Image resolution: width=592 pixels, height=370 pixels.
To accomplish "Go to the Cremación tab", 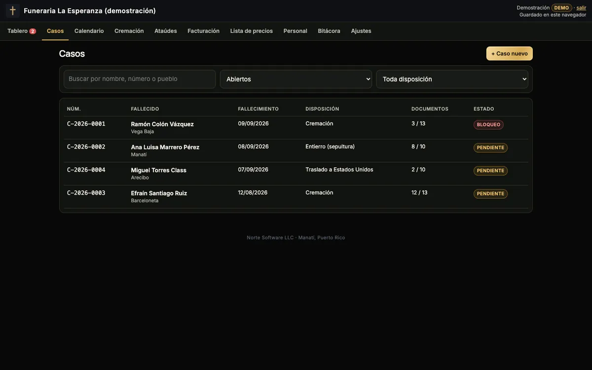I will point(129,31).
